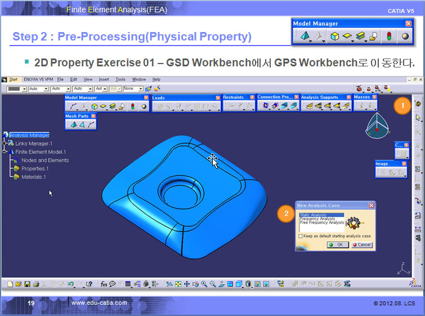Click the User Material sphere icon in the in-app Model Manager
The width and height of the screenshot is (425, 316).
[x=144, y=107]
